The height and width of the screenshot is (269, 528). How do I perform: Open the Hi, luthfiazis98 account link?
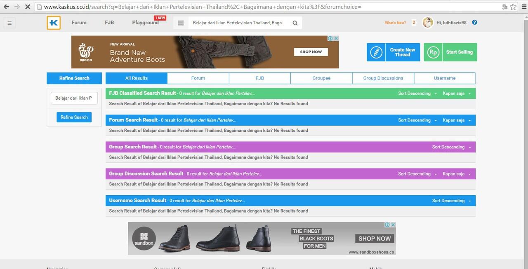(451, 23)
